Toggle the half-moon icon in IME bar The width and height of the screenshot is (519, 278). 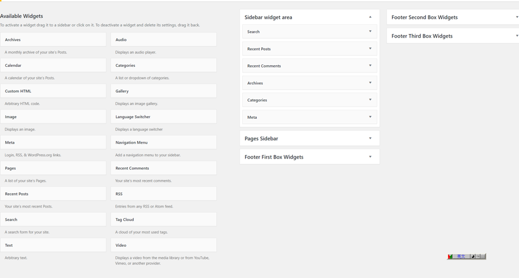(472, 257)
